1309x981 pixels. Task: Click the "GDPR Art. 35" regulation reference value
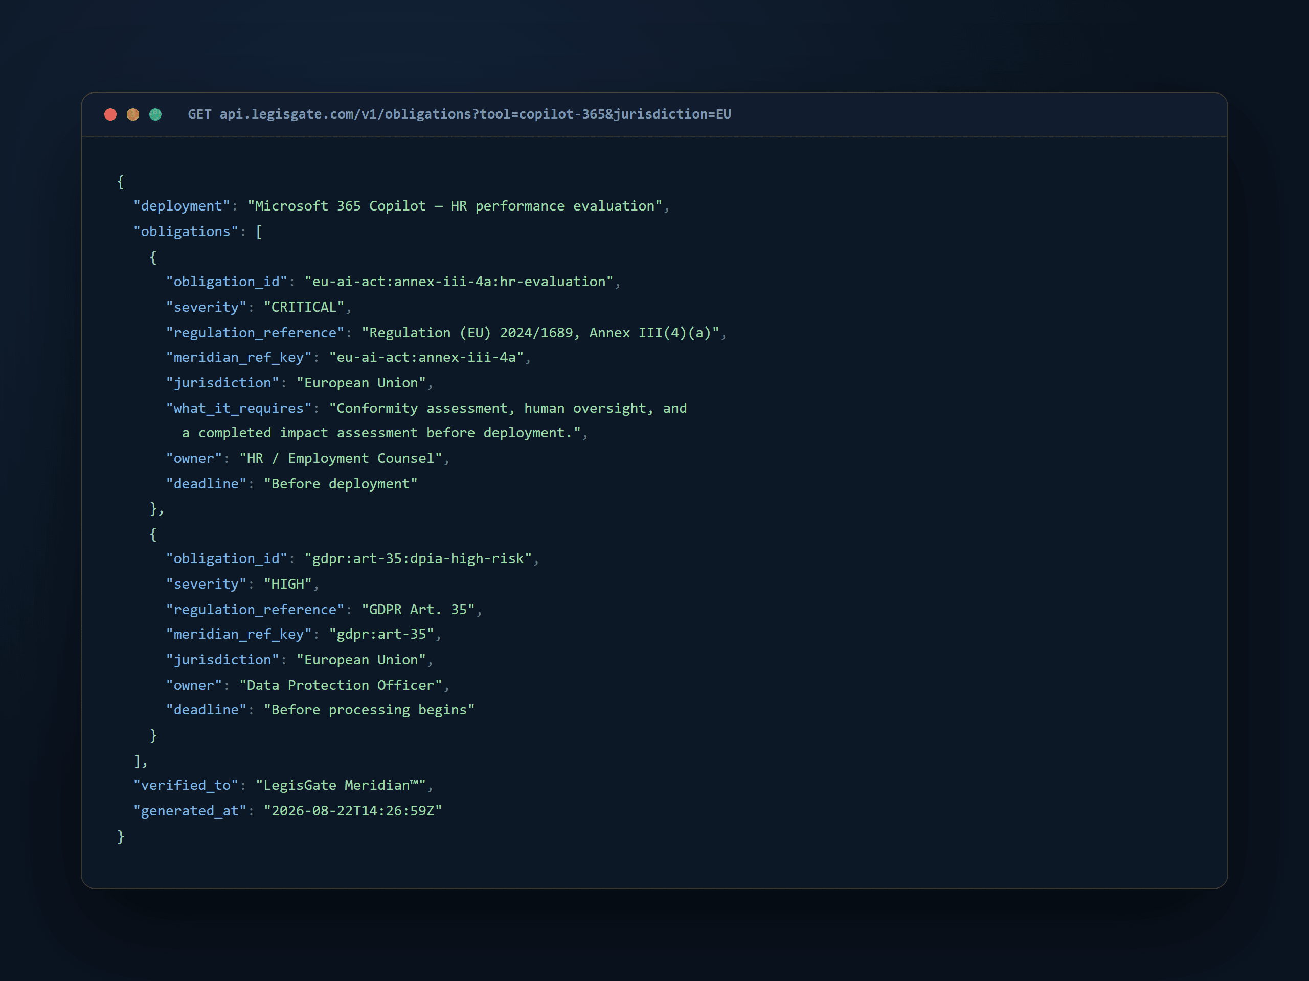pos(418,609)
